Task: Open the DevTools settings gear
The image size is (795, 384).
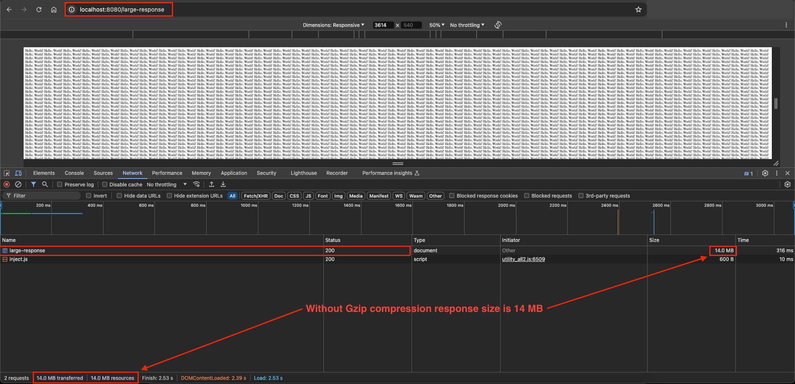Action: pos(765,173)
